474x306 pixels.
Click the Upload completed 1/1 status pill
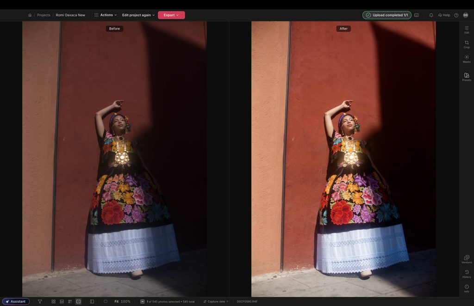tap(387, 15)
